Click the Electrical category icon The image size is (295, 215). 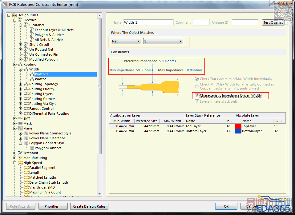point(20,20)
